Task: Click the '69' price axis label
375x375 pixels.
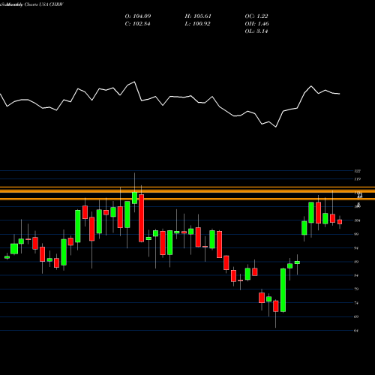Action: [x=356, y=316]
